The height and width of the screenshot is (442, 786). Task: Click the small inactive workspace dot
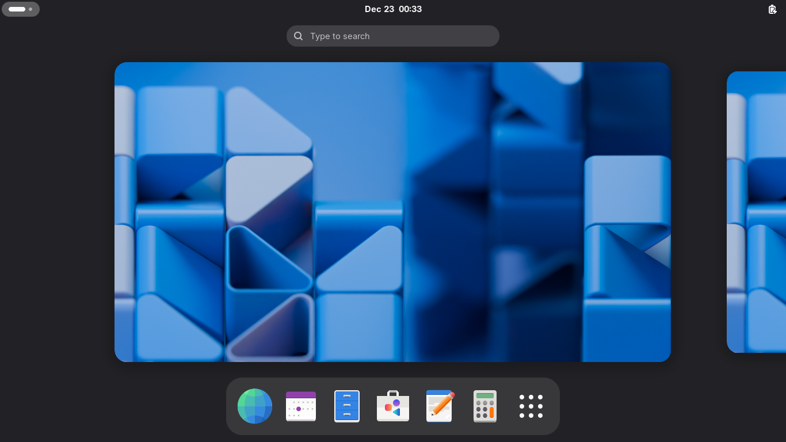[x=30, y=9]
